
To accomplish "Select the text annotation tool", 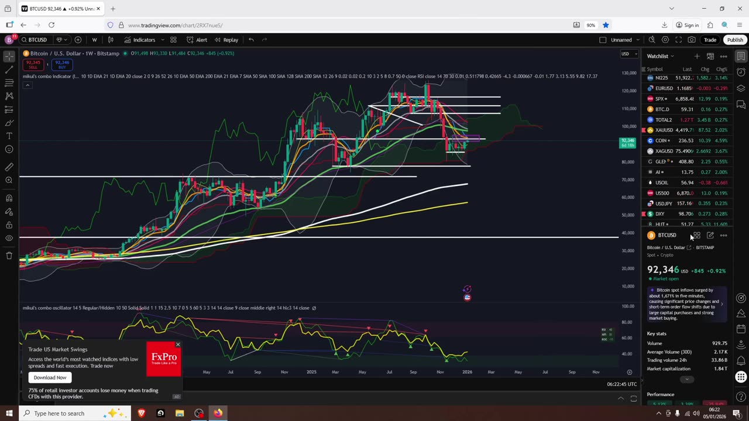I will pyautogui.click(x=9, y=136).
